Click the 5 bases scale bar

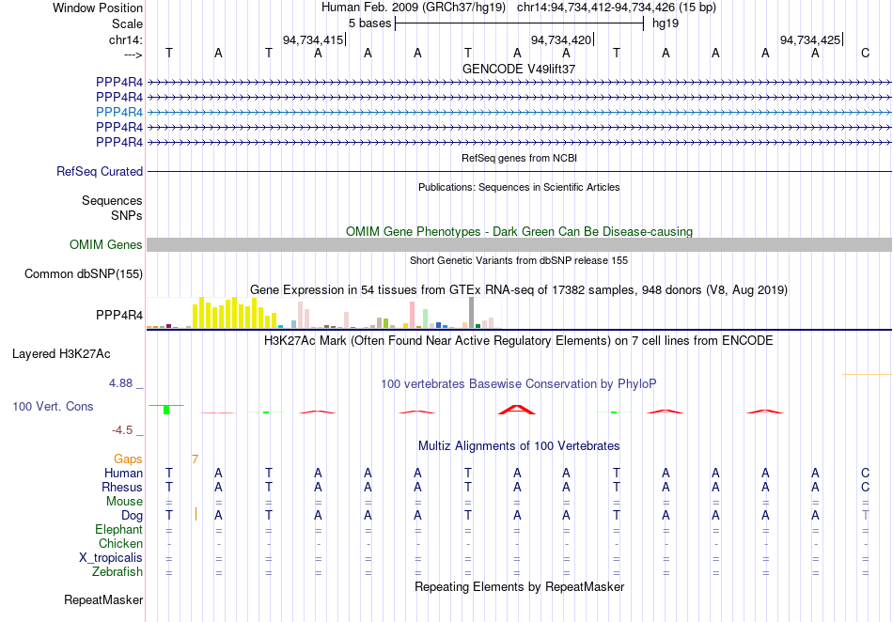tap(520, 23)
